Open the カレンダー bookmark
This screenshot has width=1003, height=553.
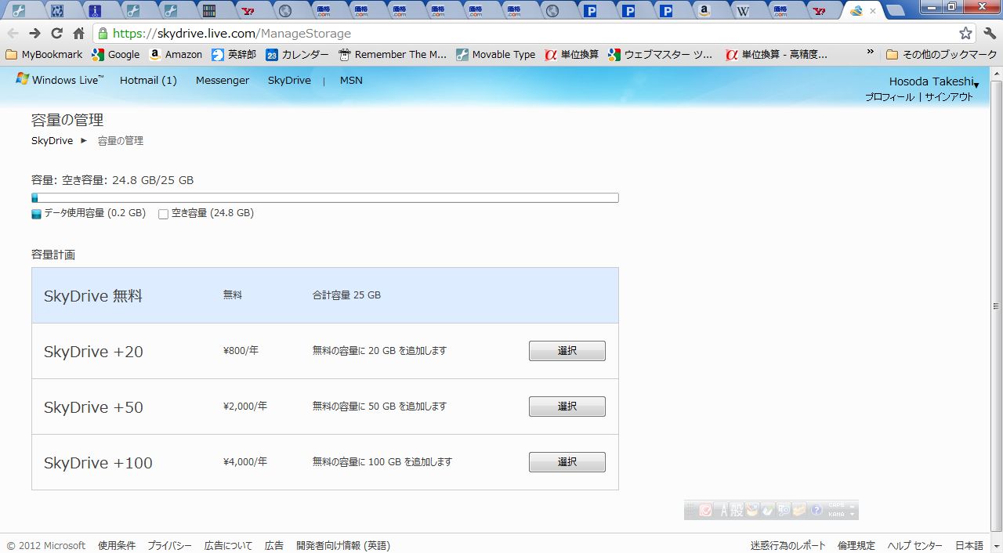coord(297,55)
